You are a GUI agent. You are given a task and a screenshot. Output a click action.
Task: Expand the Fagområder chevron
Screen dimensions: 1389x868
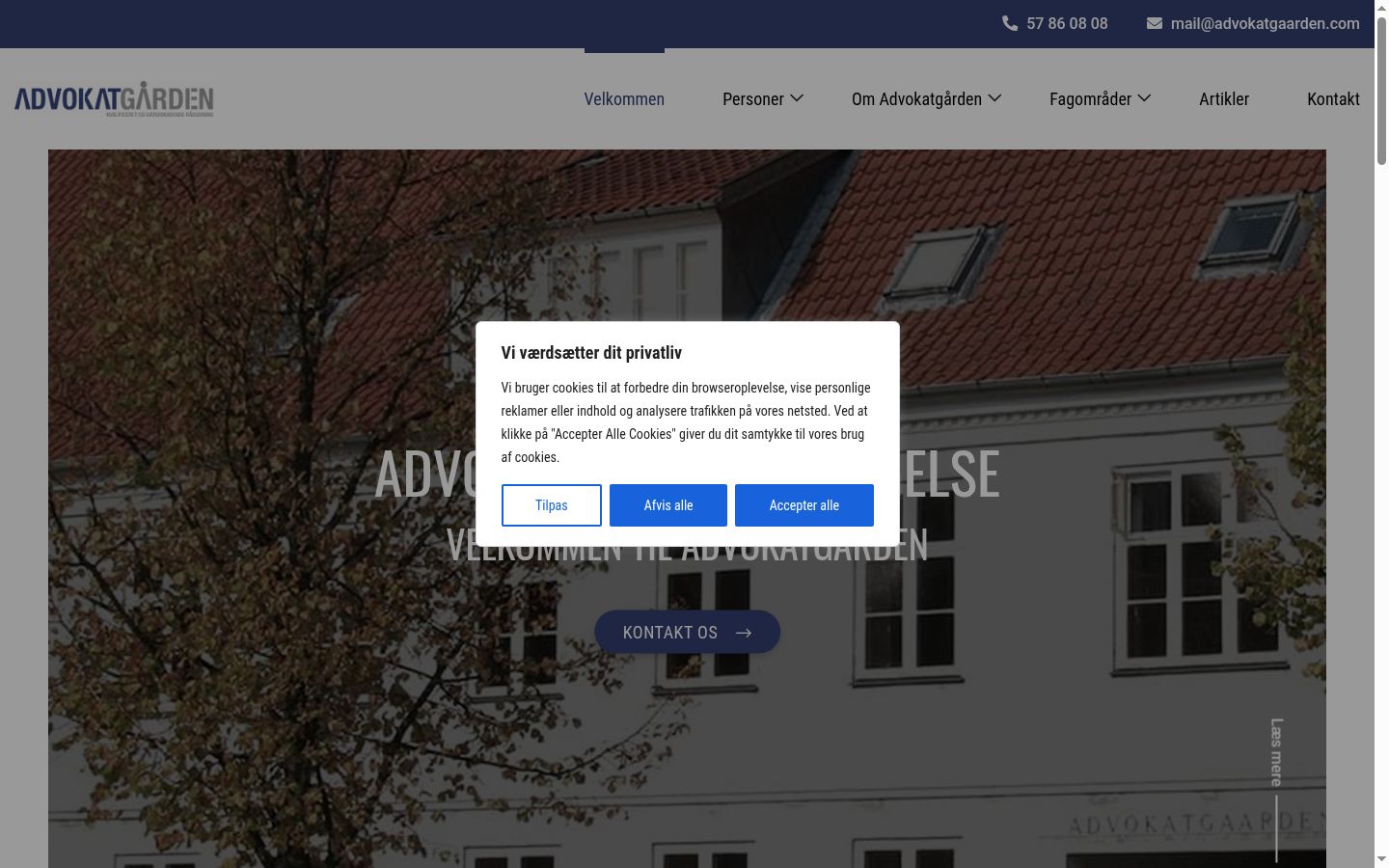tap(1144, 98)
